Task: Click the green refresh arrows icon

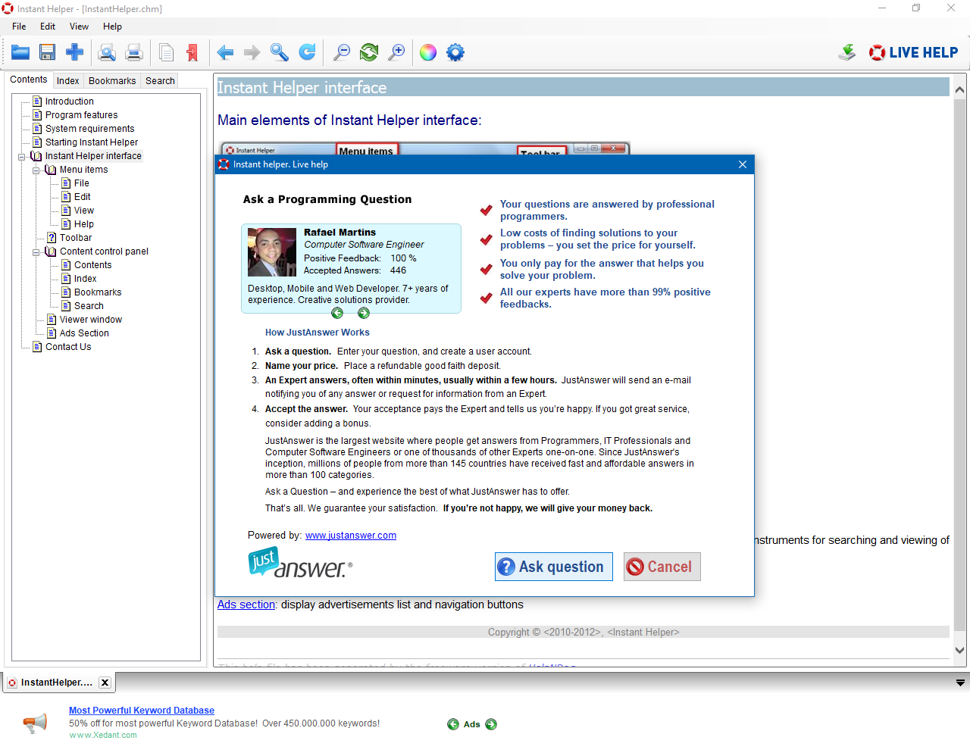Action: 369,52
